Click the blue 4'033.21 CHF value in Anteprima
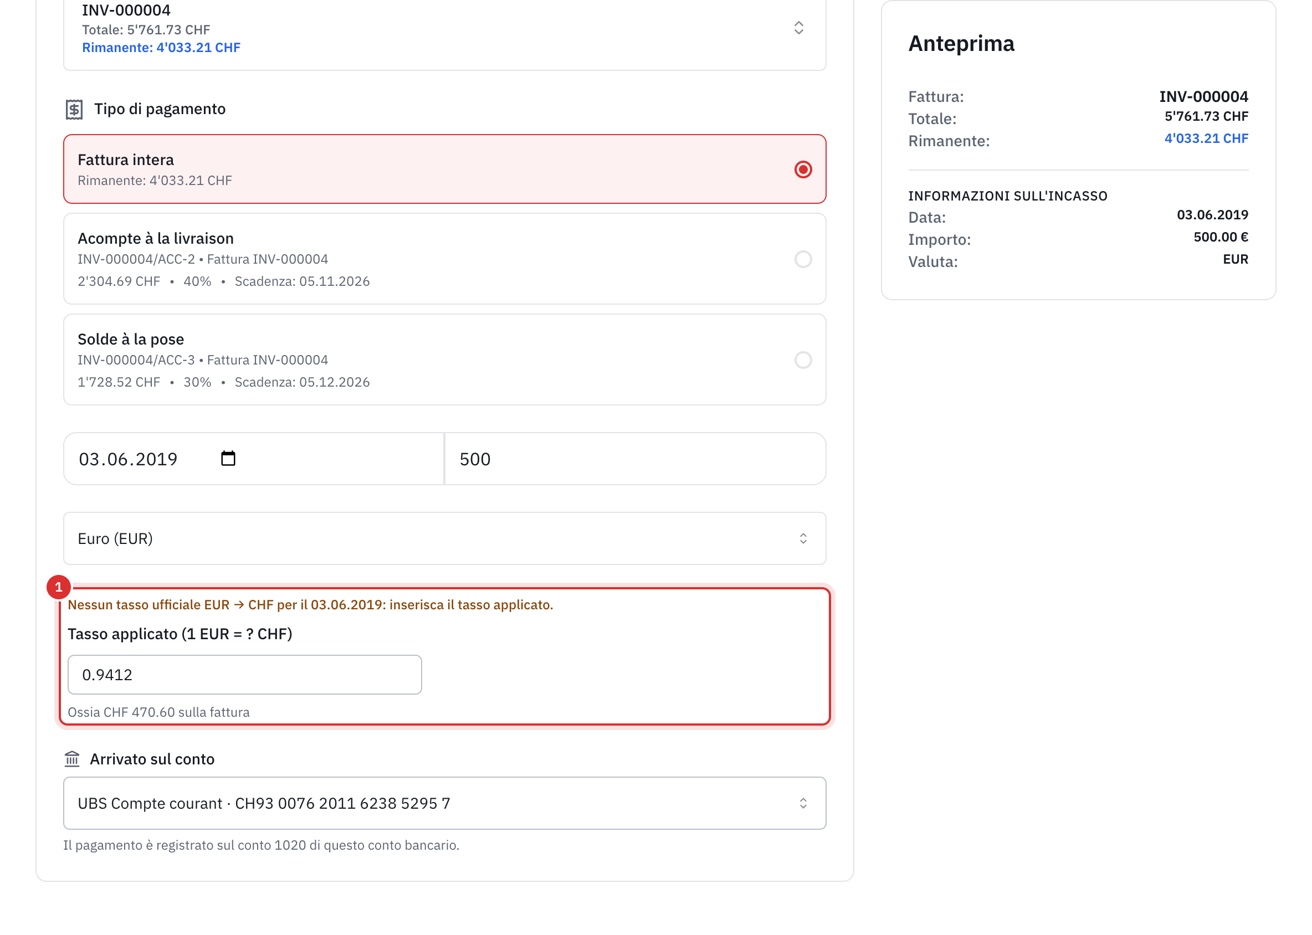 tap(1206, 138)
